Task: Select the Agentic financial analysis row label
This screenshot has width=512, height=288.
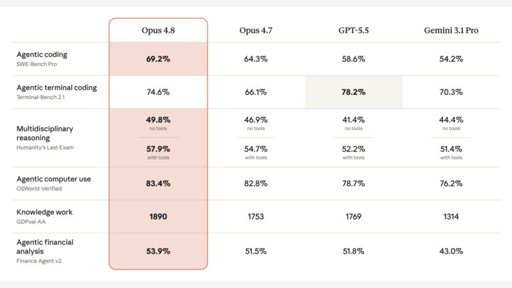Action: coord(45,247)
